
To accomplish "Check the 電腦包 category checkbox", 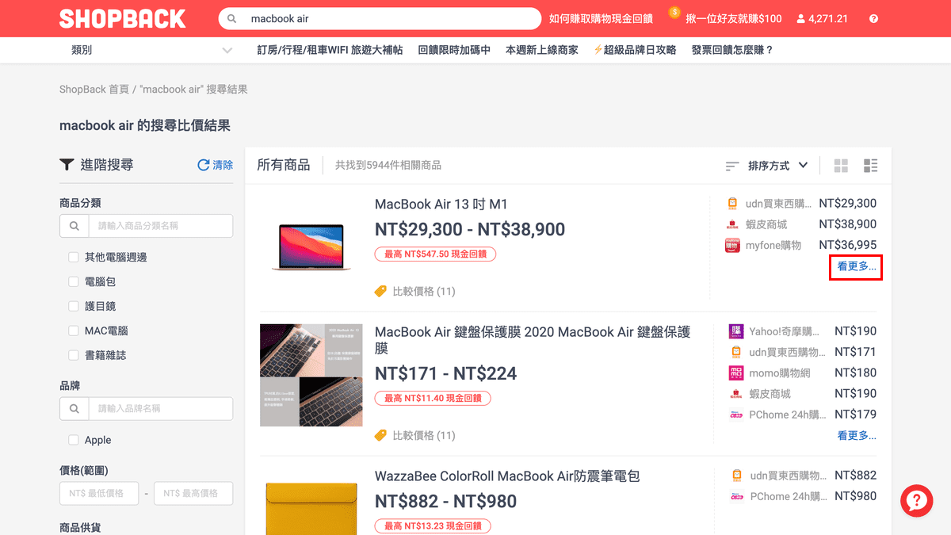I will pos(73,281).
